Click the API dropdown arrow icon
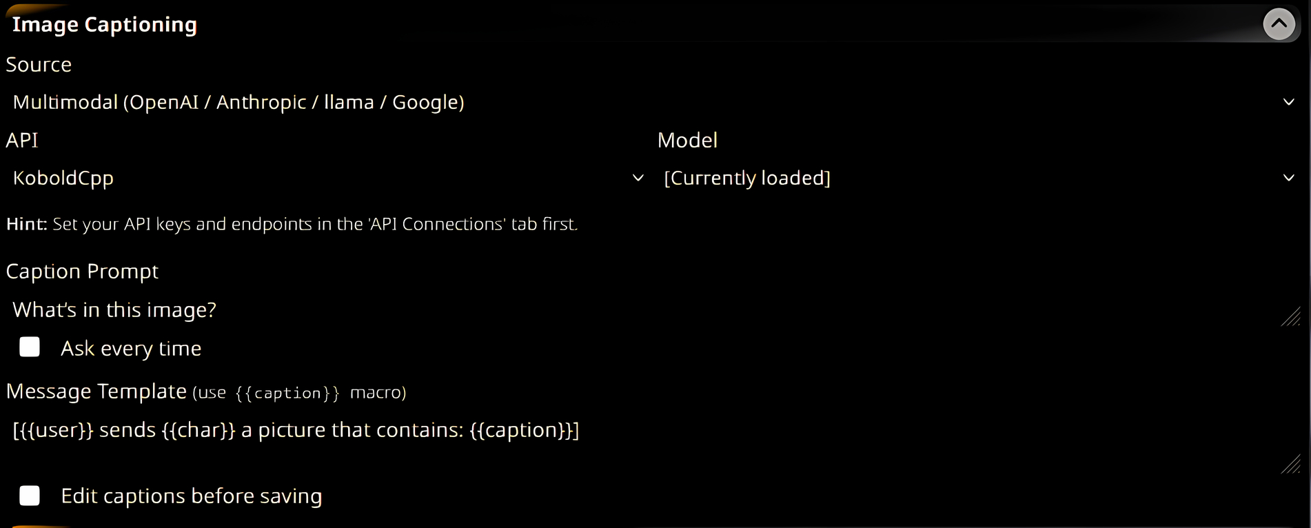 point(638,178)
